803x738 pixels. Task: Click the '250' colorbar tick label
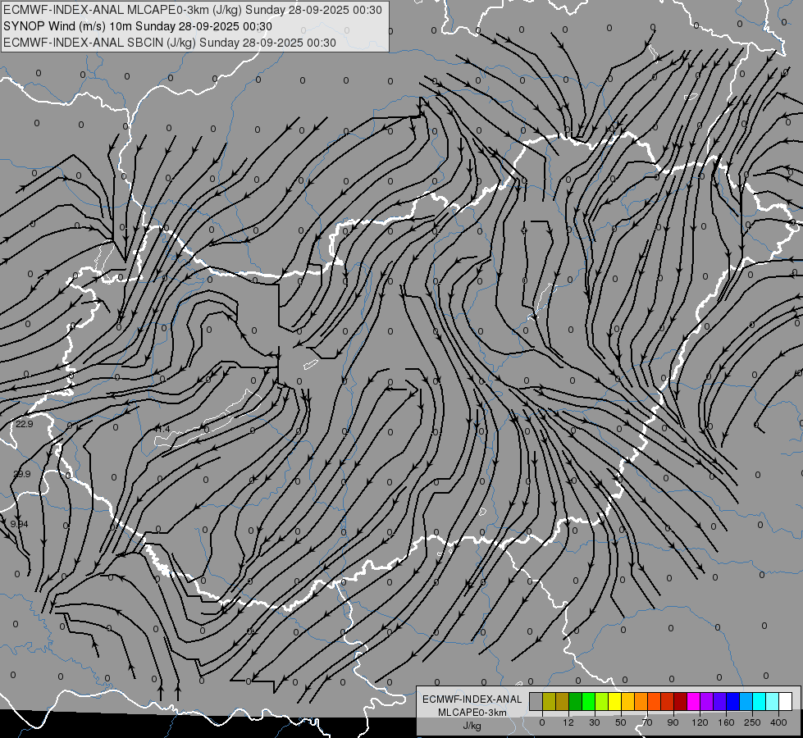click(x=752, y=722)
